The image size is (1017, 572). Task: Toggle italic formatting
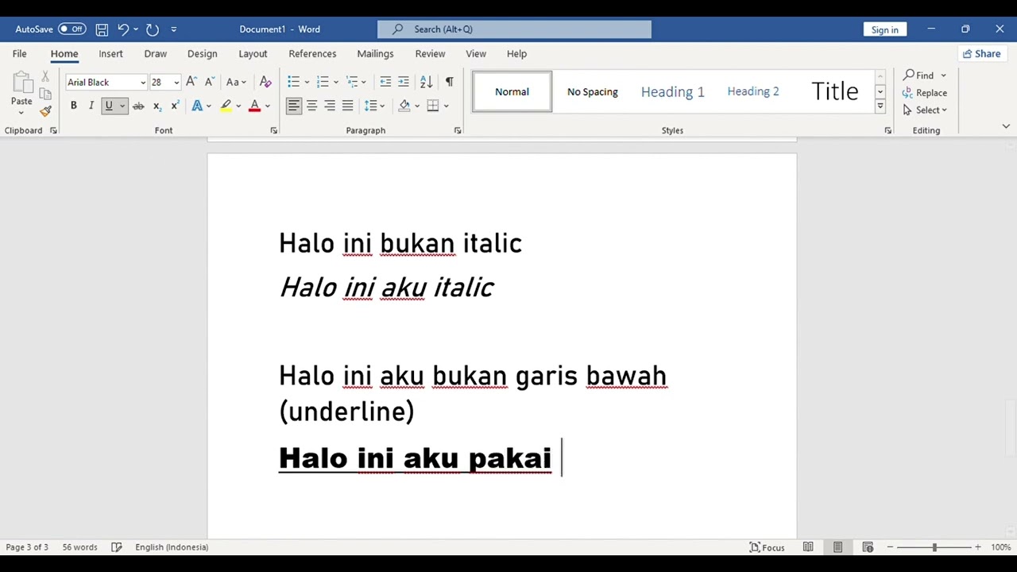91,106
